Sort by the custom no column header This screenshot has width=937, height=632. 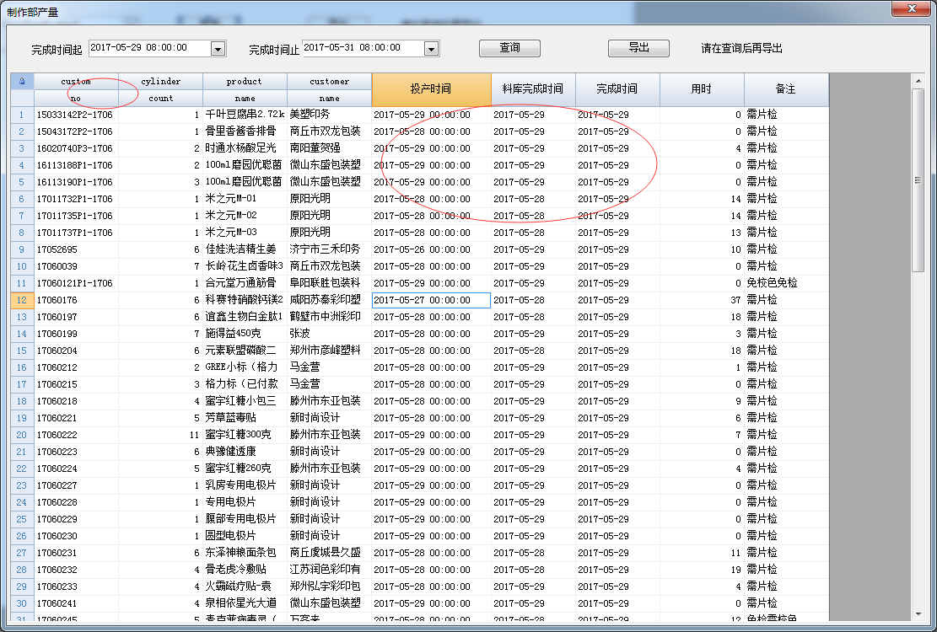[x=76, y=89]
